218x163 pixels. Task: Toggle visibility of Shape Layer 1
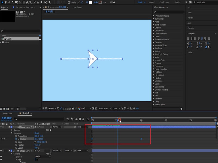tap(1, 151)
